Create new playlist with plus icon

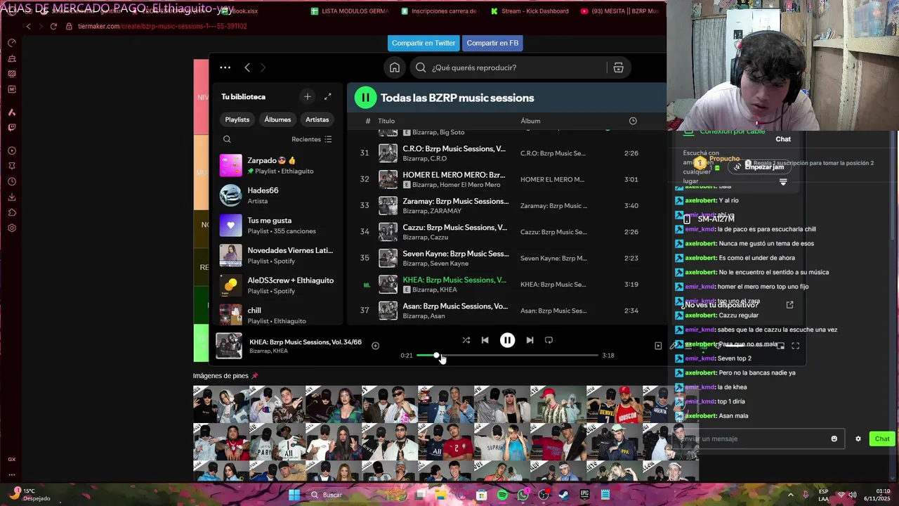pyautogui.click(x=307, y=96)
